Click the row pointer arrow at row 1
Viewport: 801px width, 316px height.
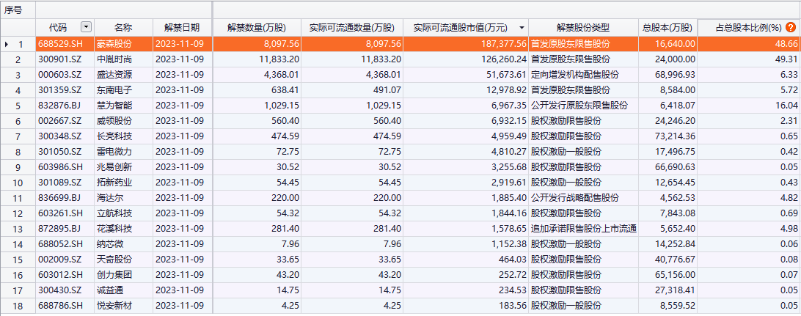point(7,44)
